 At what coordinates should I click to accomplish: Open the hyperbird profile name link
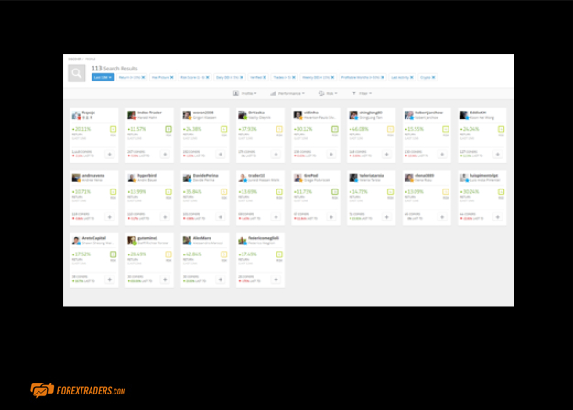[146, 176]
